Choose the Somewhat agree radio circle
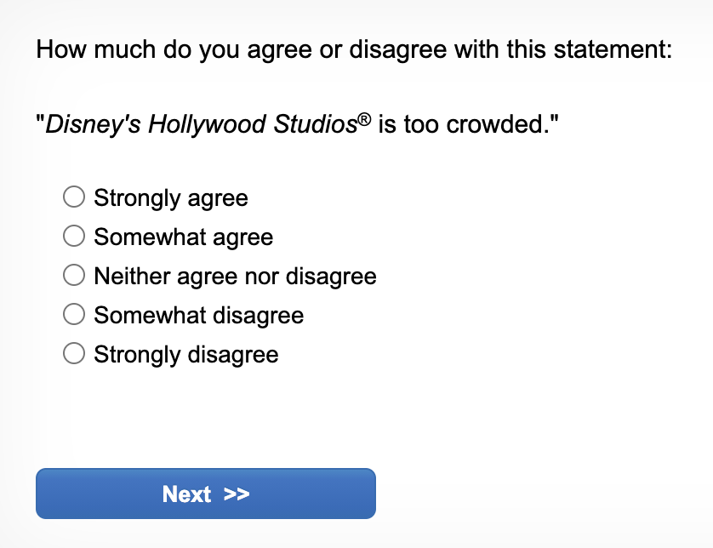 pos(74,237)
